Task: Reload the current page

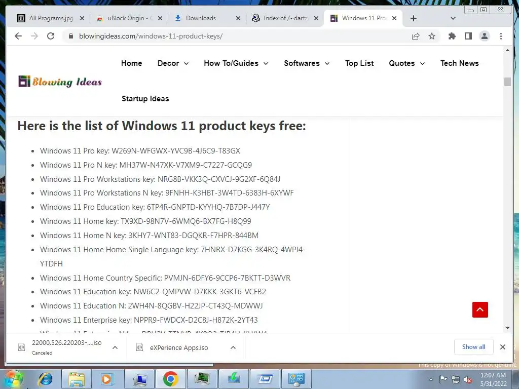Action: click(x=51, y=36)
